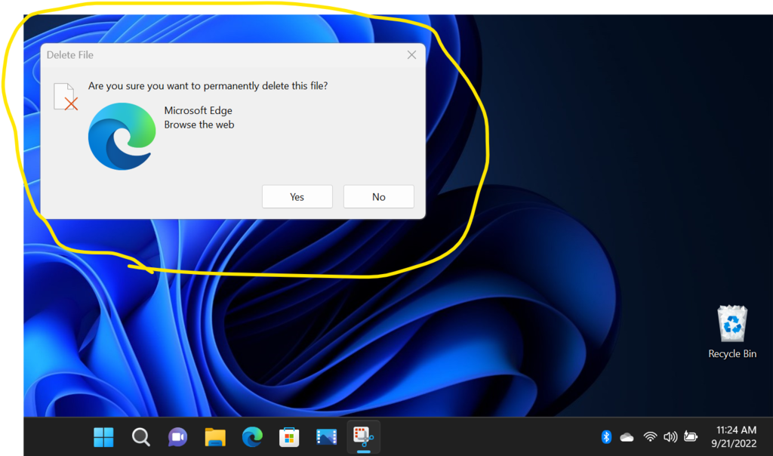773x456 pixels.
Task: Click the permanently delete question text
Action: [x=208, y=86]
